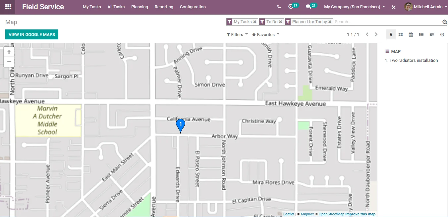Remove the Planned for Today filter
448x217 pixels.
[330, 22]
